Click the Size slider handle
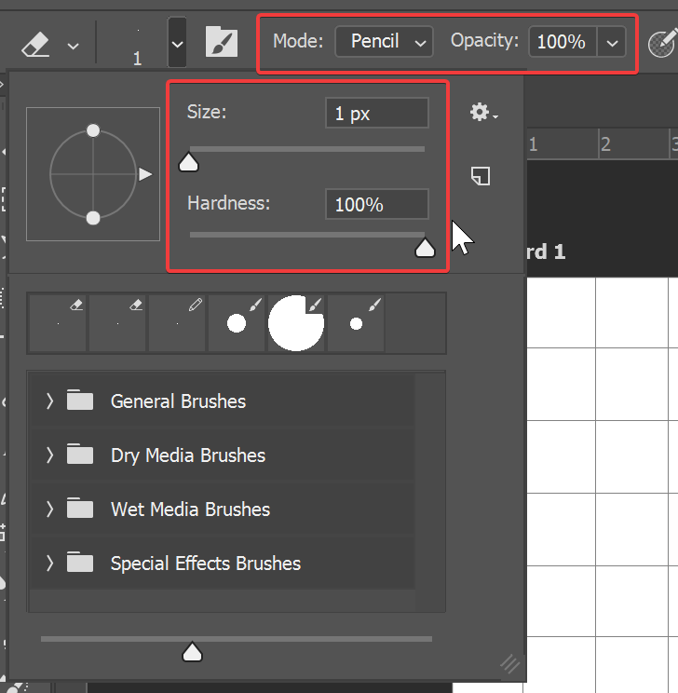The image size is (678, 693). 189,163
